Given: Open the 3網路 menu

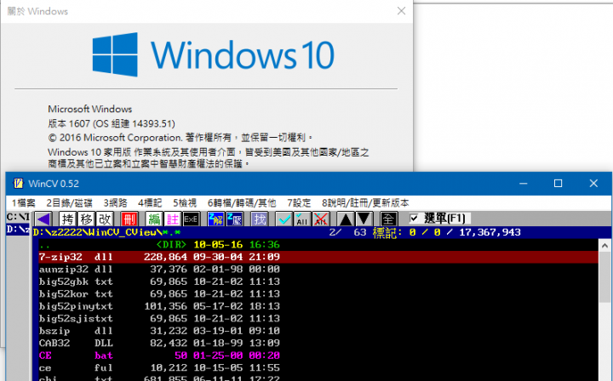Looking at the screenshot, I should click(x=115, y=203).
